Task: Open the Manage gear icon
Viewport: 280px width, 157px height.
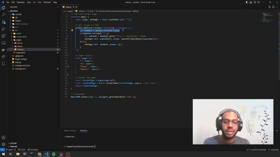Action: point(3,144)
